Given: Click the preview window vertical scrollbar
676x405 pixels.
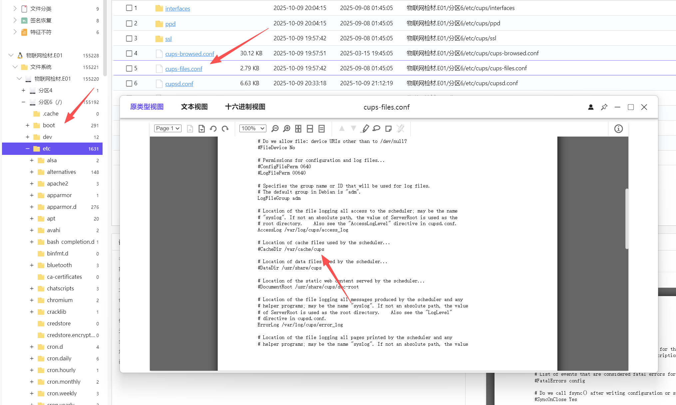Looking at the screenshot, I should [x=627, y=219].
